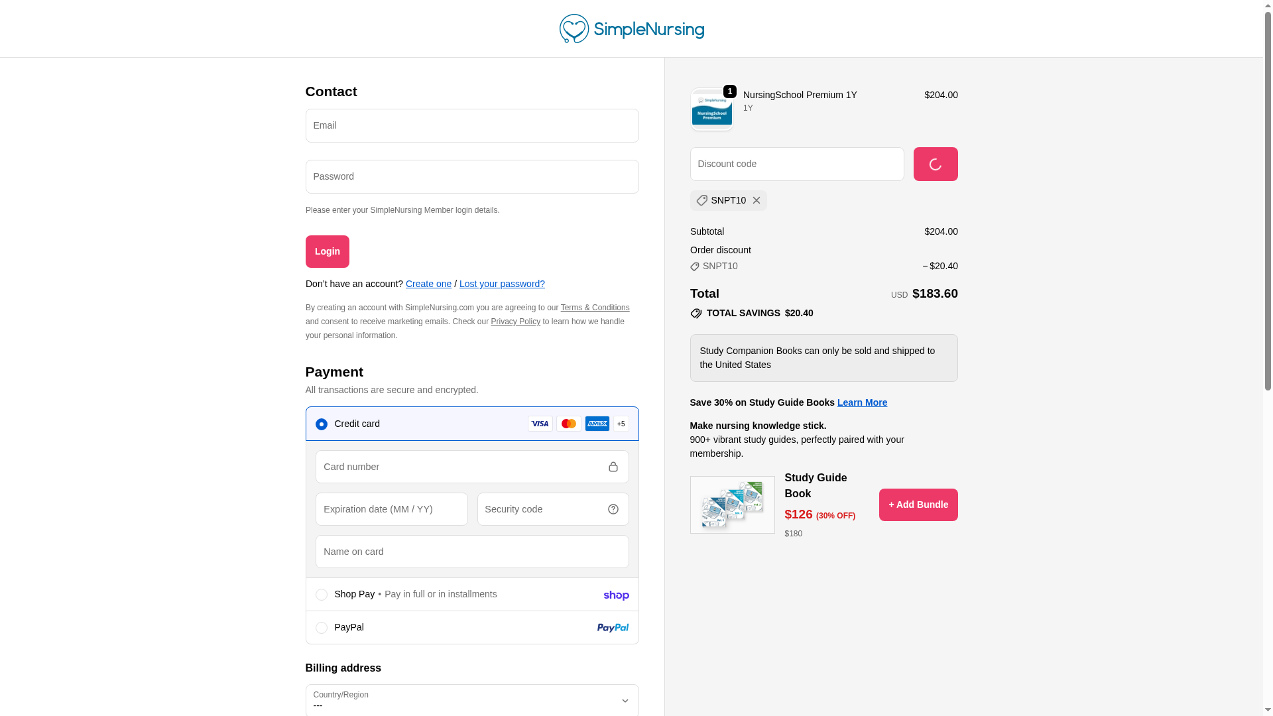1273x716 pixels.
Task: Click the +5 more card types badge
Action: pyautogui.click(x=621, y=424)
